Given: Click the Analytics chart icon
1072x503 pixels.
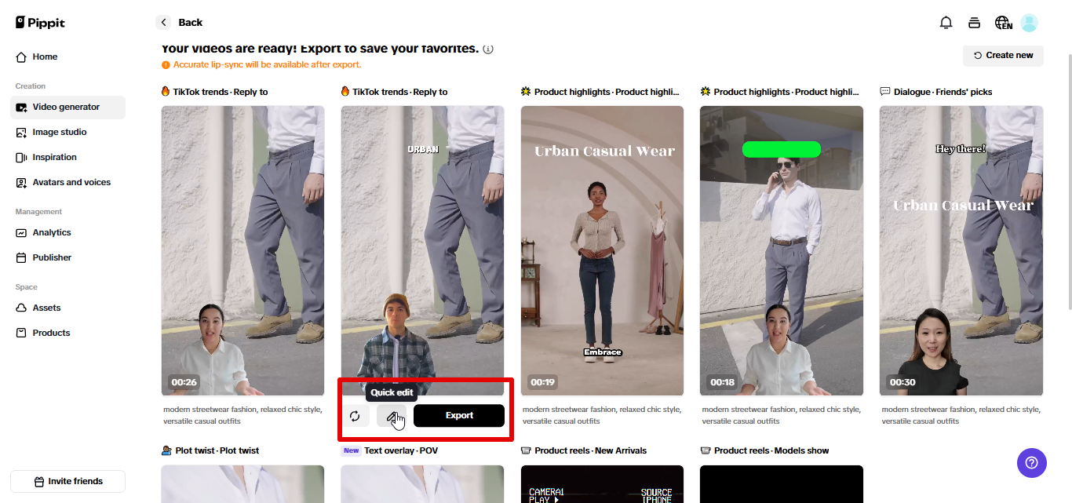Looking at the screenshot, I should coord(21,232).
